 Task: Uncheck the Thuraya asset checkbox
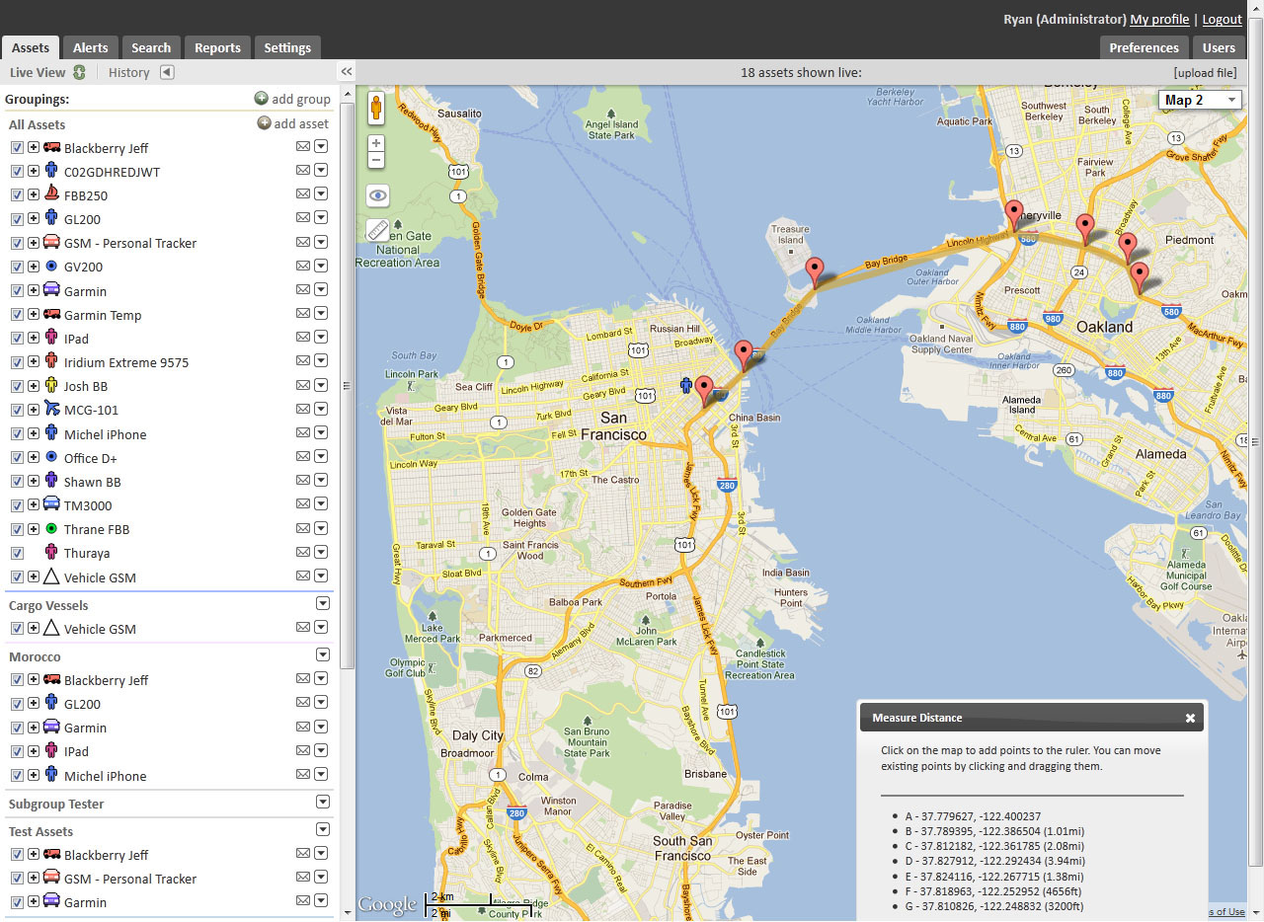pos(17,553)
